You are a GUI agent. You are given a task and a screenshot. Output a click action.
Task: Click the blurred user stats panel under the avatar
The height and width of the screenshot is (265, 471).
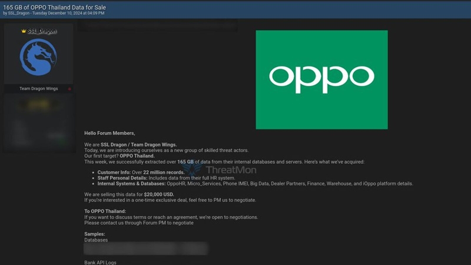39,123
